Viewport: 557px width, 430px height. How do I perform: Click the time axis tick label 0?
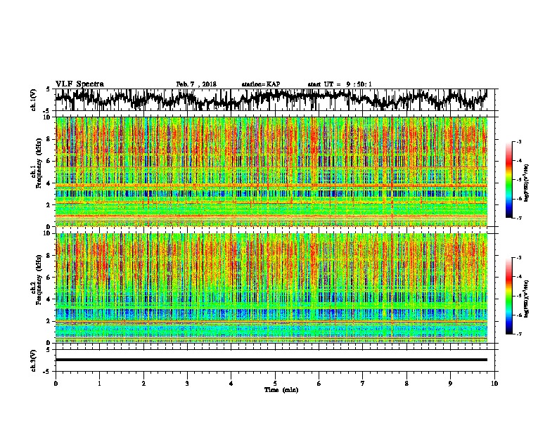[56, 384]
